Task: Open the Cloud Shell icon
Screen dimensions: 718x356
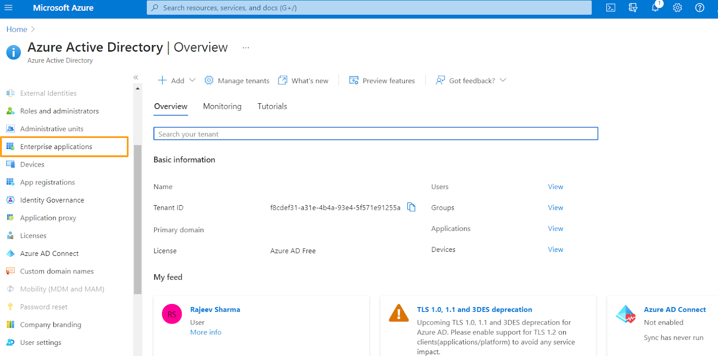Action: (x=610, y=8)
